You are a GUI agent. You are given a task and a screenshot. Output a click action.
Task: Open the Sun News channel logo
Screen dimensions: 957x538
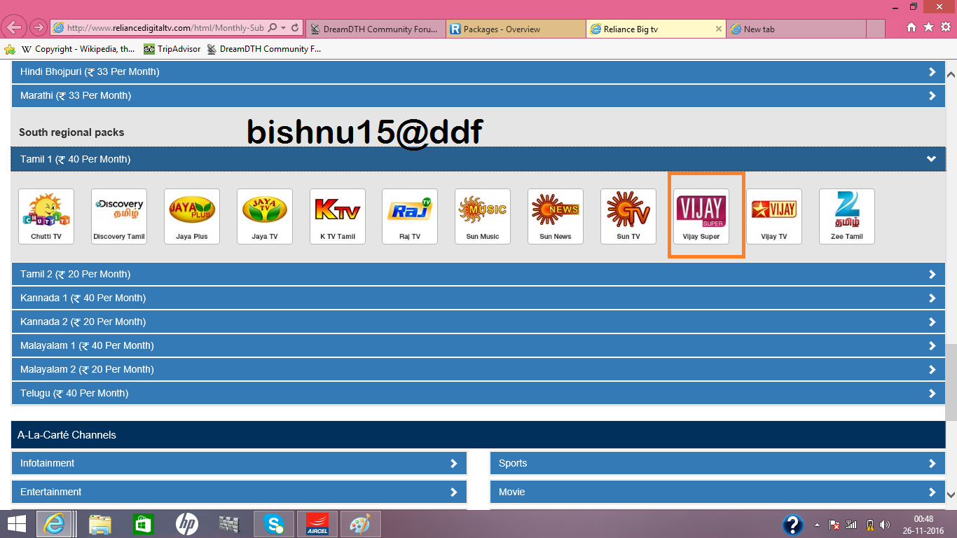click(x=556, y=216)
